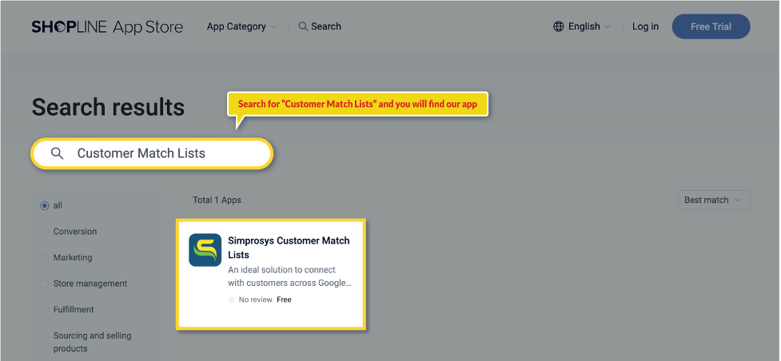Open the Simprosys app logo icon
This screenshot has height=361, width=781.
[205, 250]
